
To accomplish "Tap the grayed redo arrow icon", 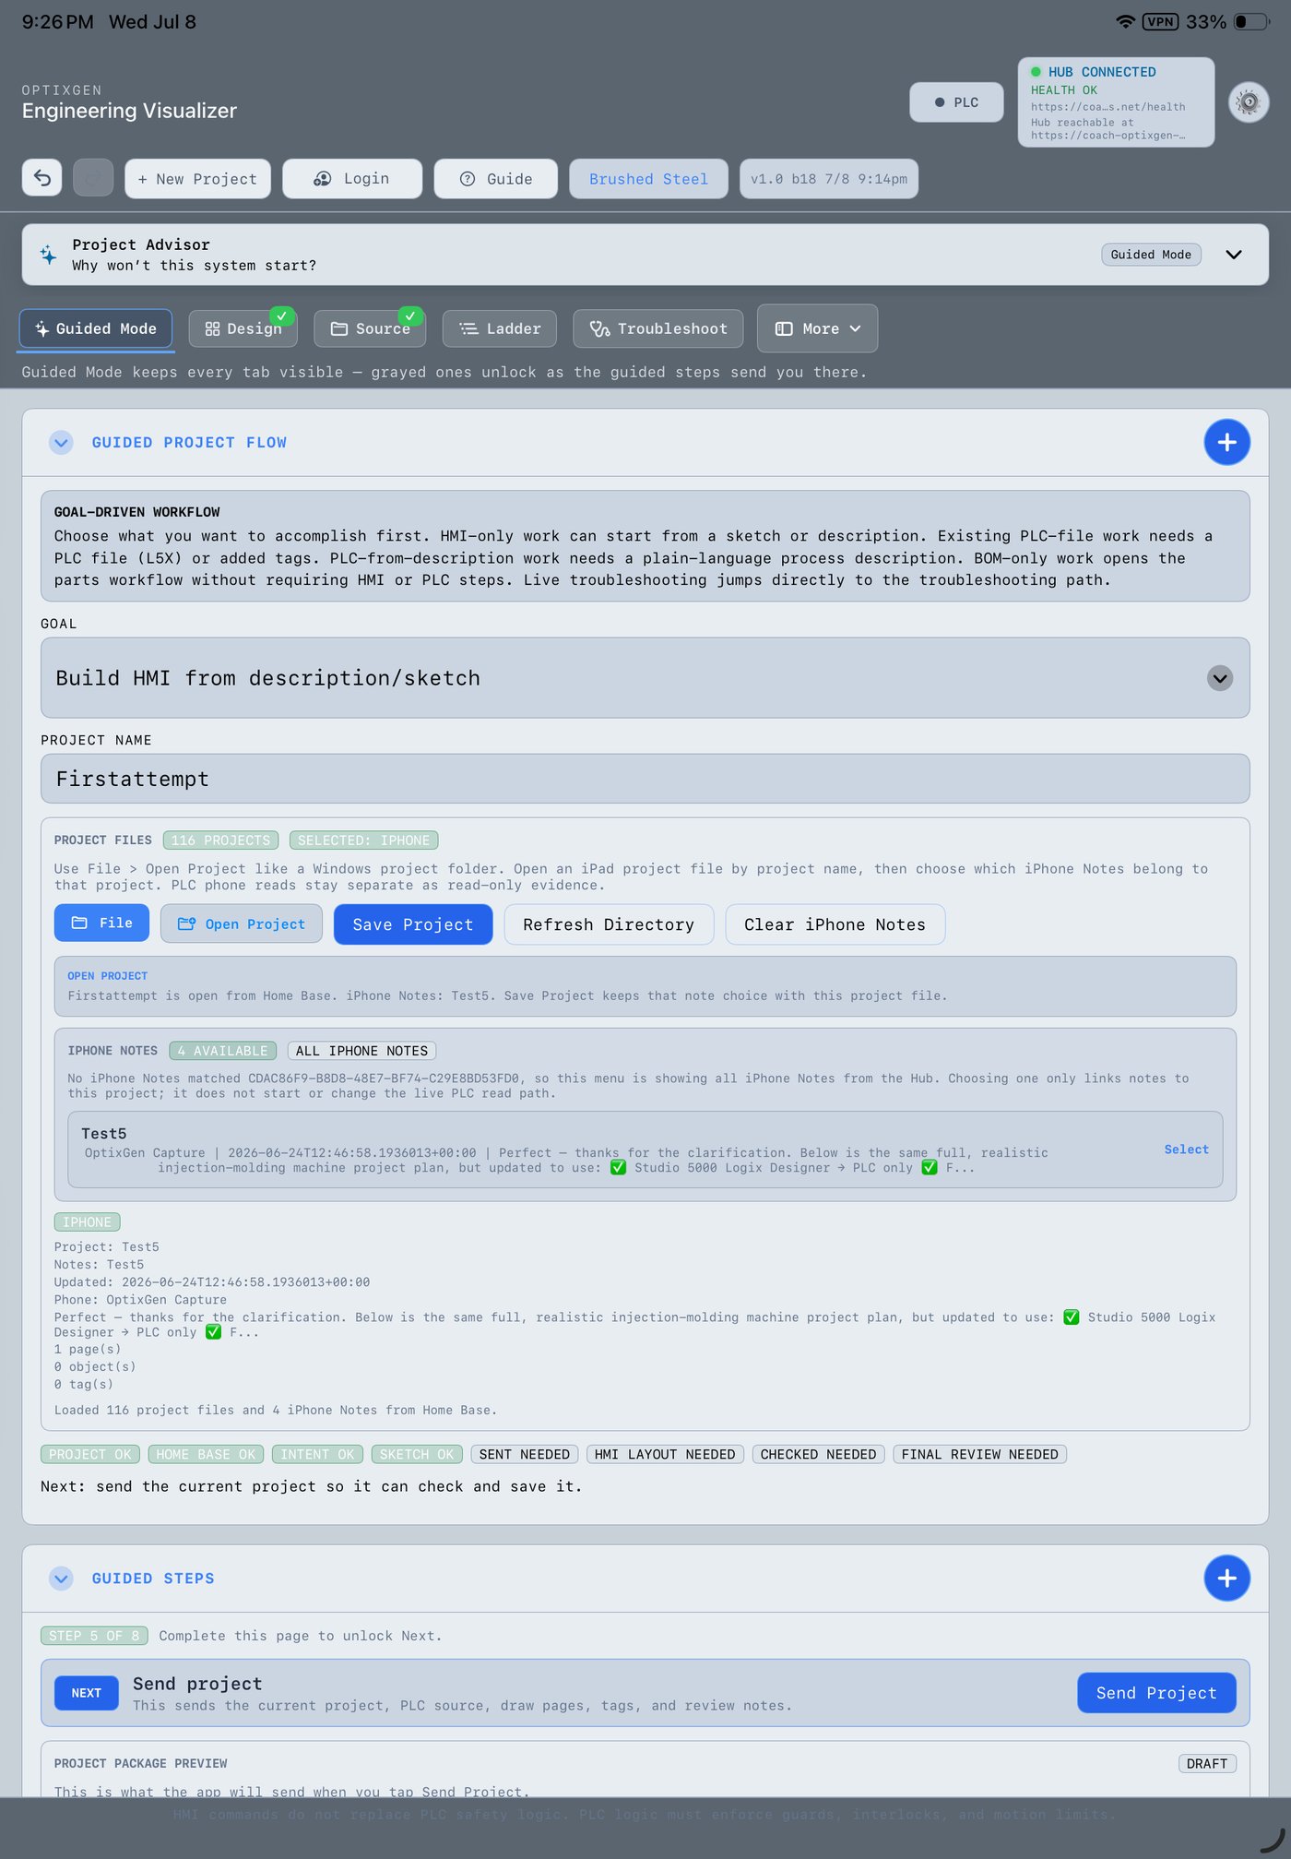I will click(93, 178).
